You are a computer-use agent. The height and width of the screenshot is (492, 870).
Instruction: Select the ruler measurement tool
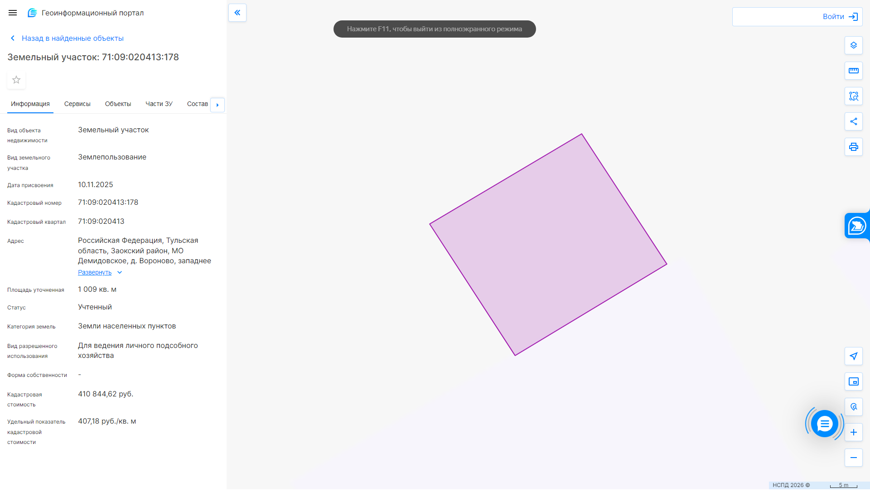pyautogui.click(x=853, y=71)
